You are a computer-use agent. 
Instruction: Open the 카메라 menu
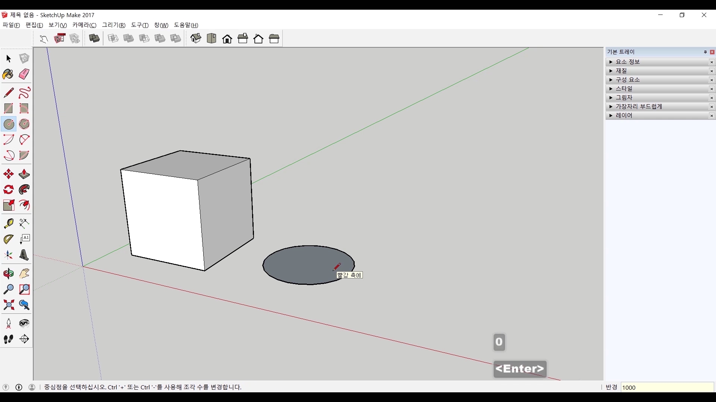click(x=84, y=25)
